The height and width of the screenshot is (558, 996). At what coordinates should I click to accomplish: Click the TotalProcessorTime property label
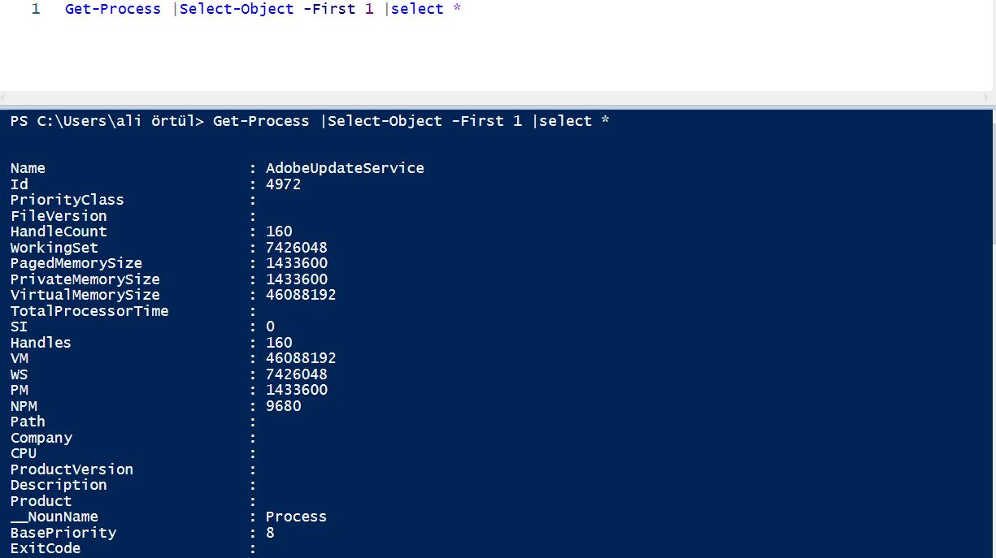(x=89, y=311)
